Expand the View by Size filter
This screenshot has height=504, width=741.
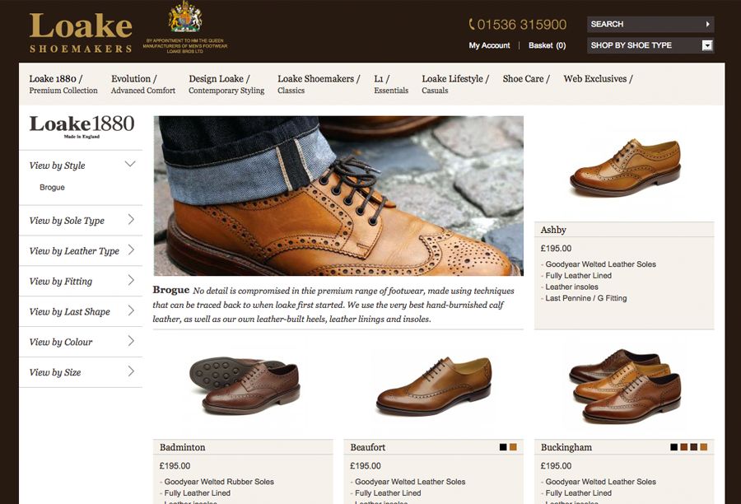coord(81,372)
